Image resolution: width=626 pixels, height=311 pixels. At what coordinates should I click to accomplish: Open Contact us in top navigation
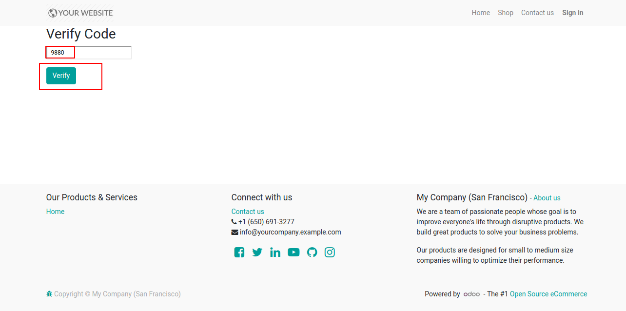coord(537,13)
